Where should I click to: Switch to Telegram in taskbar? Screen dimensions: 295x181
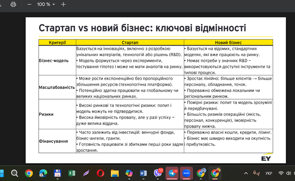tap(172, 173)
